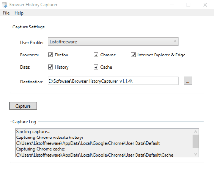This screenshot has height=175, width=214.
Task: Click the Capture Log text area
Action: [x=104, y=143]
